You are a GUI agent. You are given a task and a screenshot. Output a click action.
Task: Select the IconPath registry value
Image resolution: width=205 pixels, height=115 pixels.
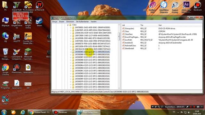[128, 40]
